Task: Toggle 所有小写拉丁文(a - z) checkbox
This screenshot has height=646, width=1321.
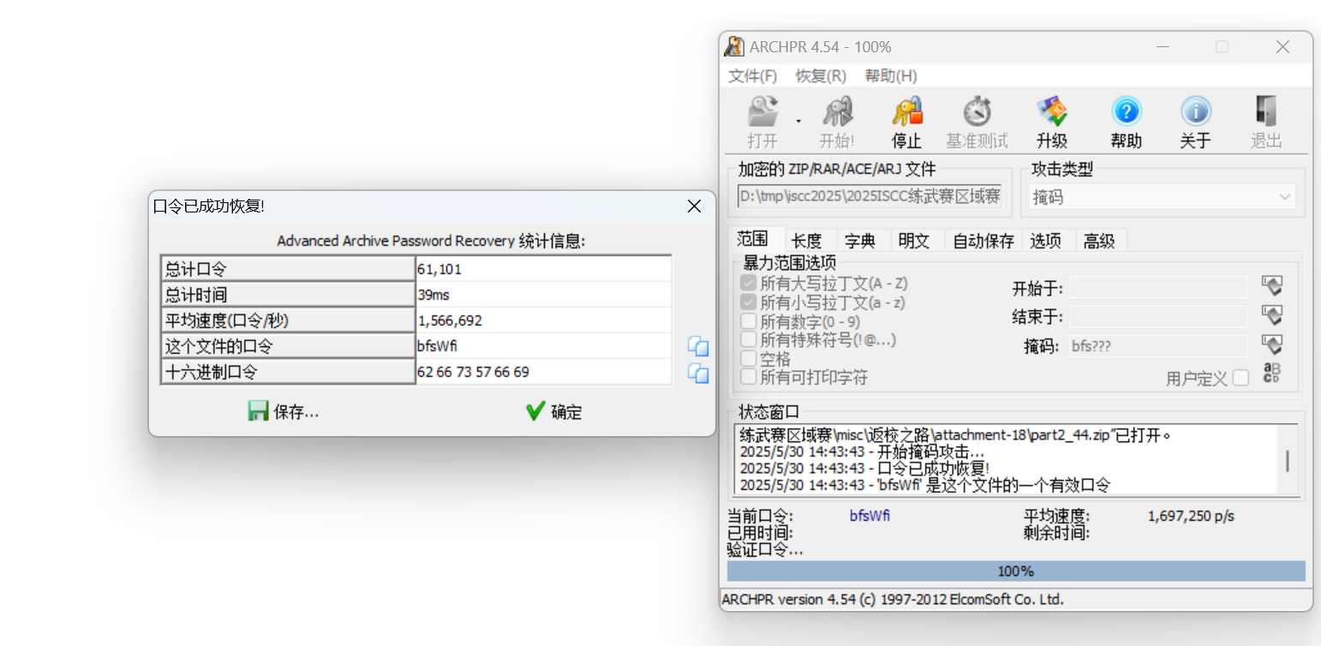Action: 749,302
